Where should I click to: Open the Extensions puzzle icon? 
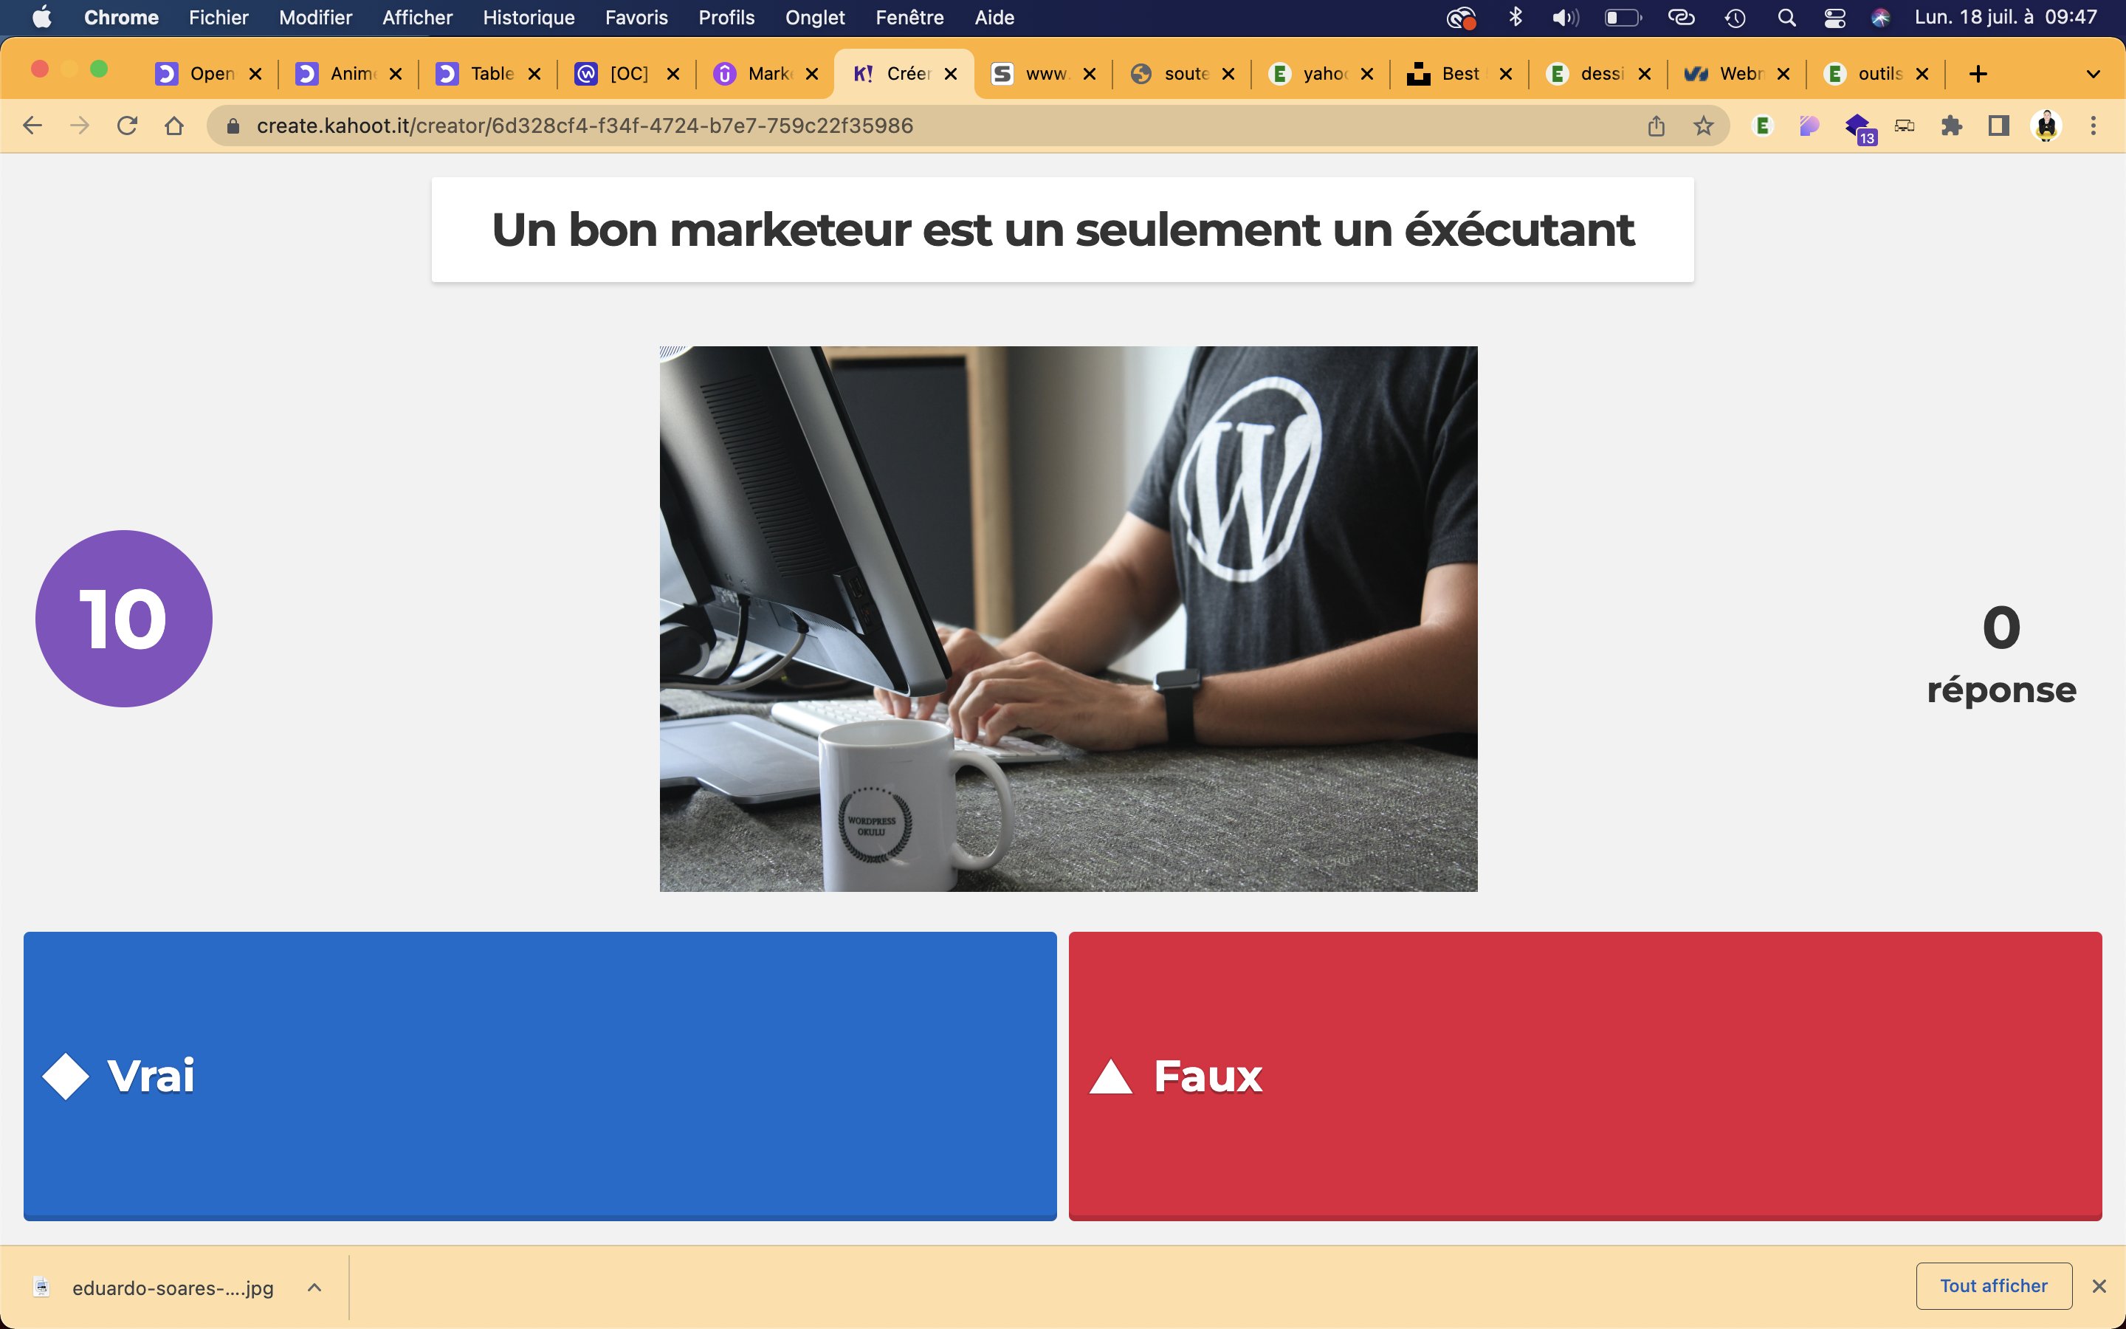1951,126
